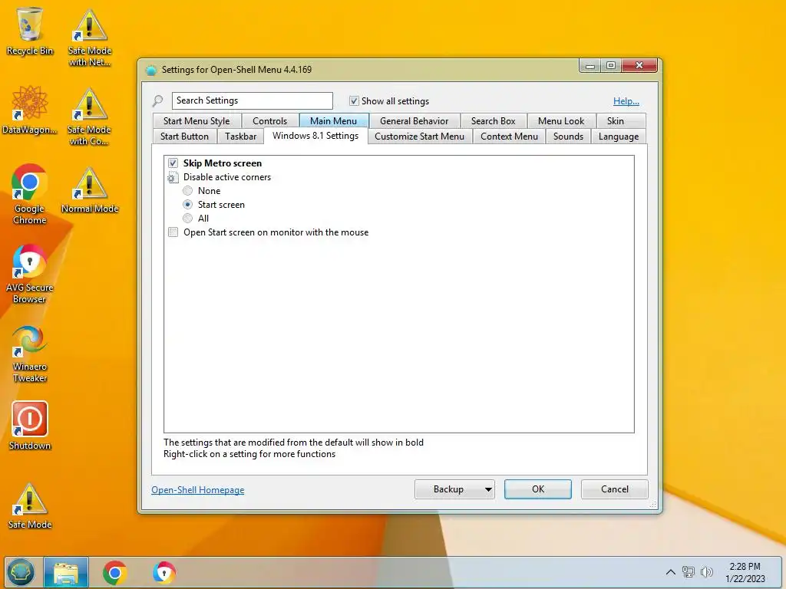Open the Safe Mode desktop shortcut
The width and height of the screenshot is (786, 589).
pos(30,506)
